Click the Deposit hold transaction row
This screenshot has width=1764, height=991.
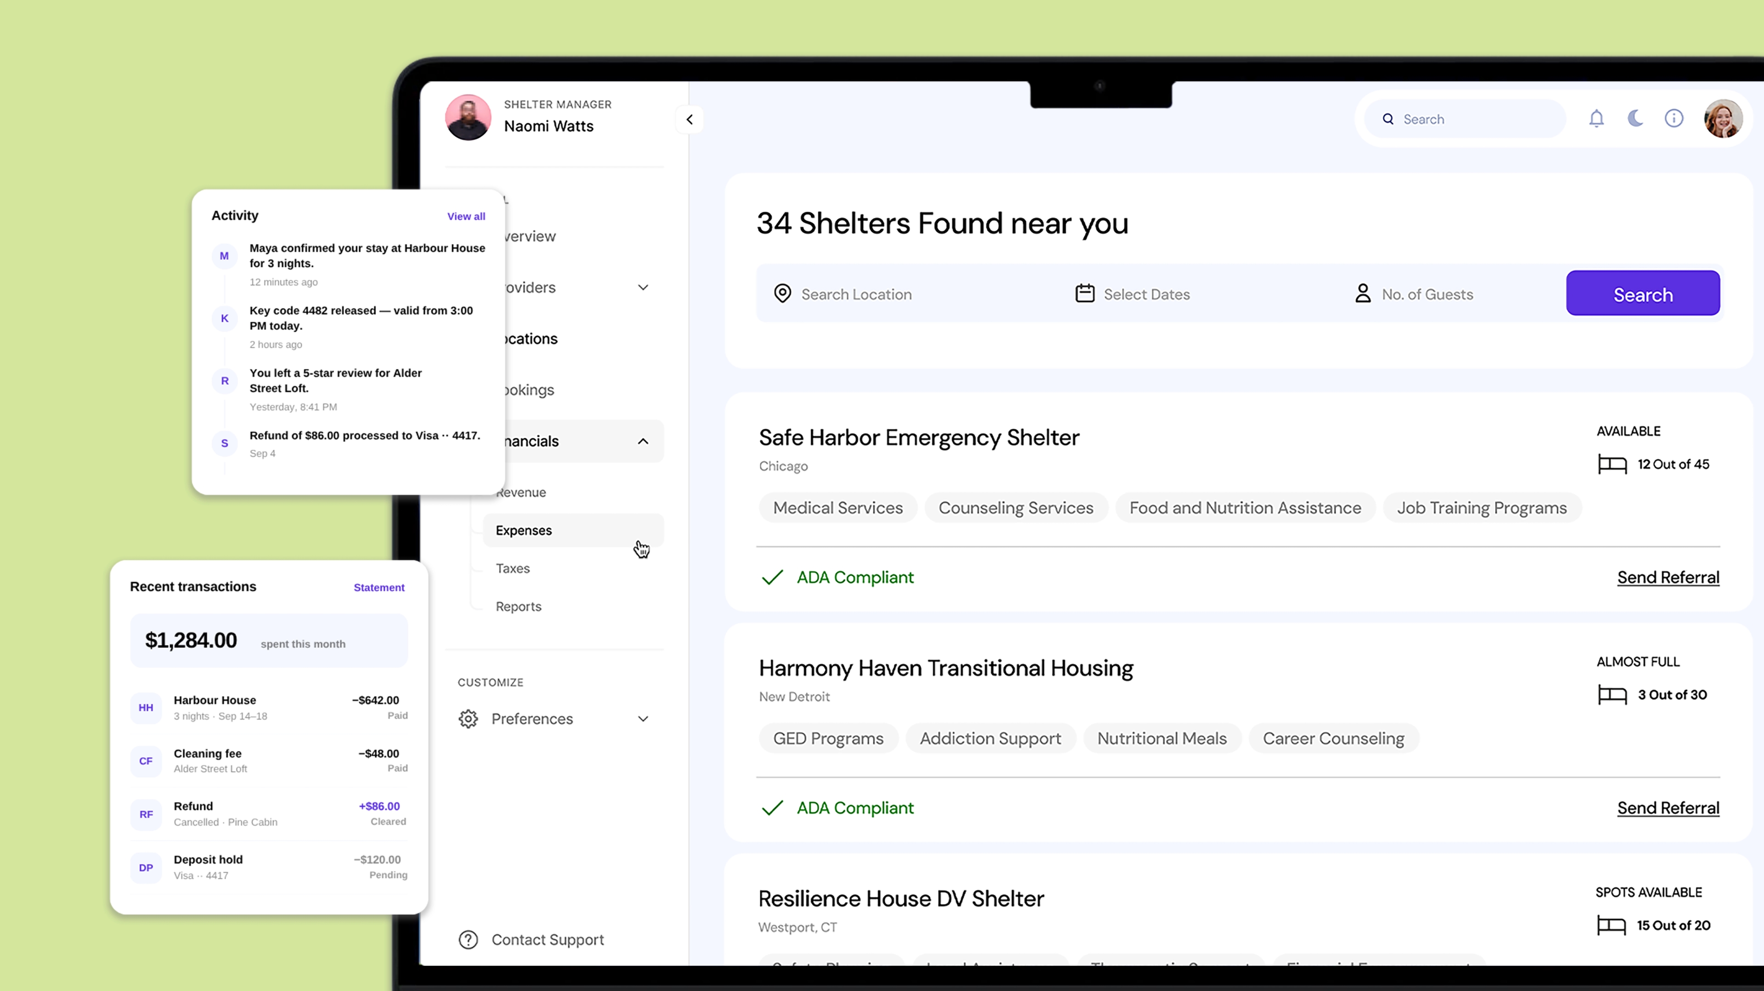click(269, 868)
